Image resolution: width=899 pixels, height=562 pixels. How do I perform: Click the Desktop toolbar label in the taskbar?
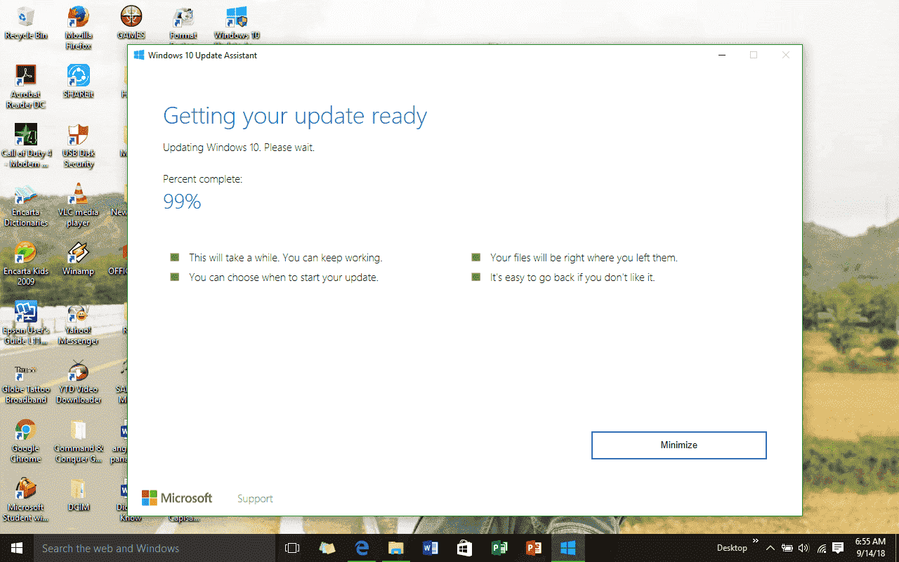732,548
